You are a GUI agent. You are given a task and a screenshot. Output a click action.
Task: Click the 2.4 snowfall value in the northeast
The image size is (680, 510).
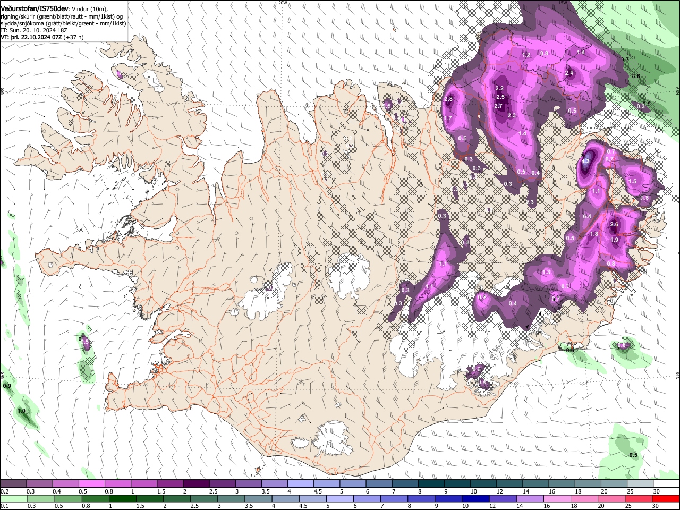pyautogui.click(x=569, y=73)
